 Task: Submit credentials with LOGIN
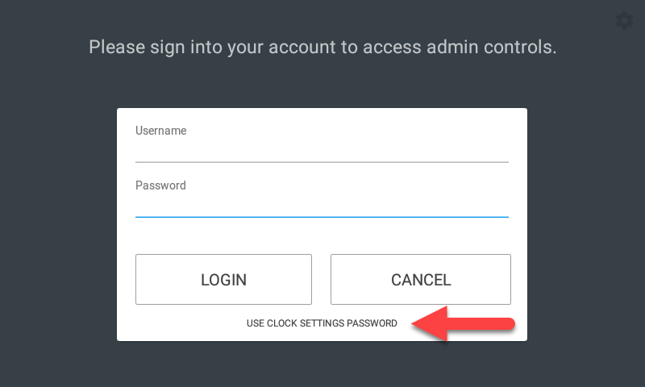(223, 280)
